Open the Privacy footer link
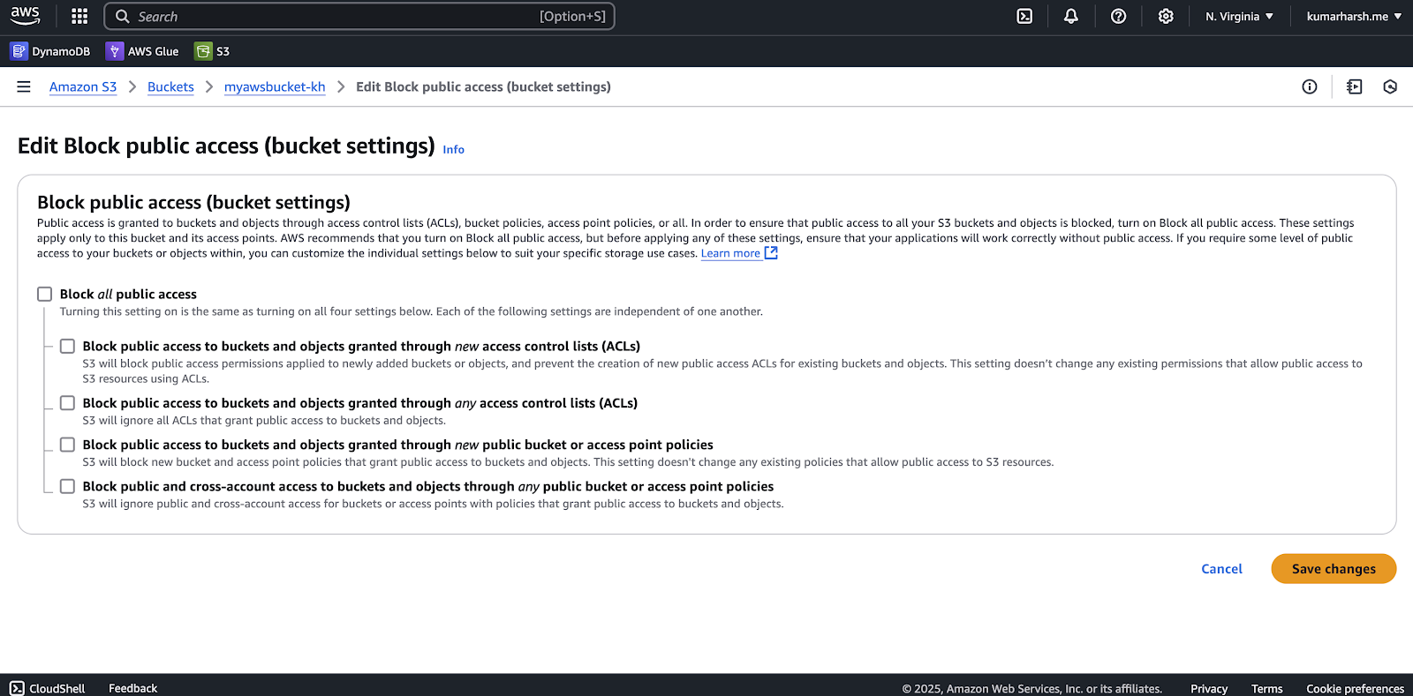The height and width of the screenshot is (696, 1413). (x=1209, y=689)
